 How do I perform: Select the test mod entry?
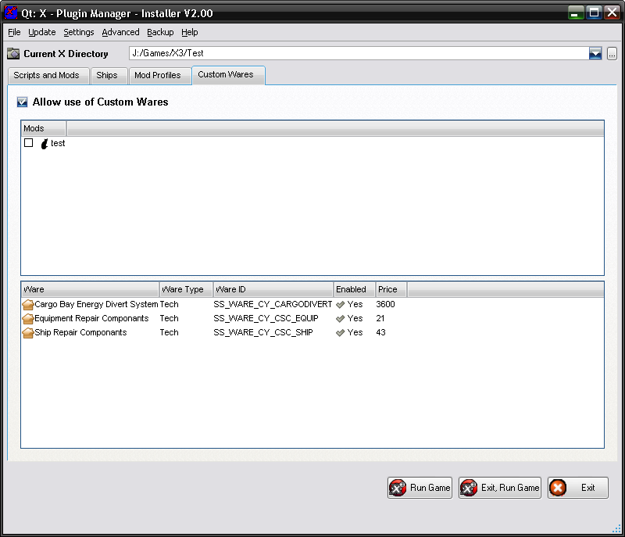point(58,143)
